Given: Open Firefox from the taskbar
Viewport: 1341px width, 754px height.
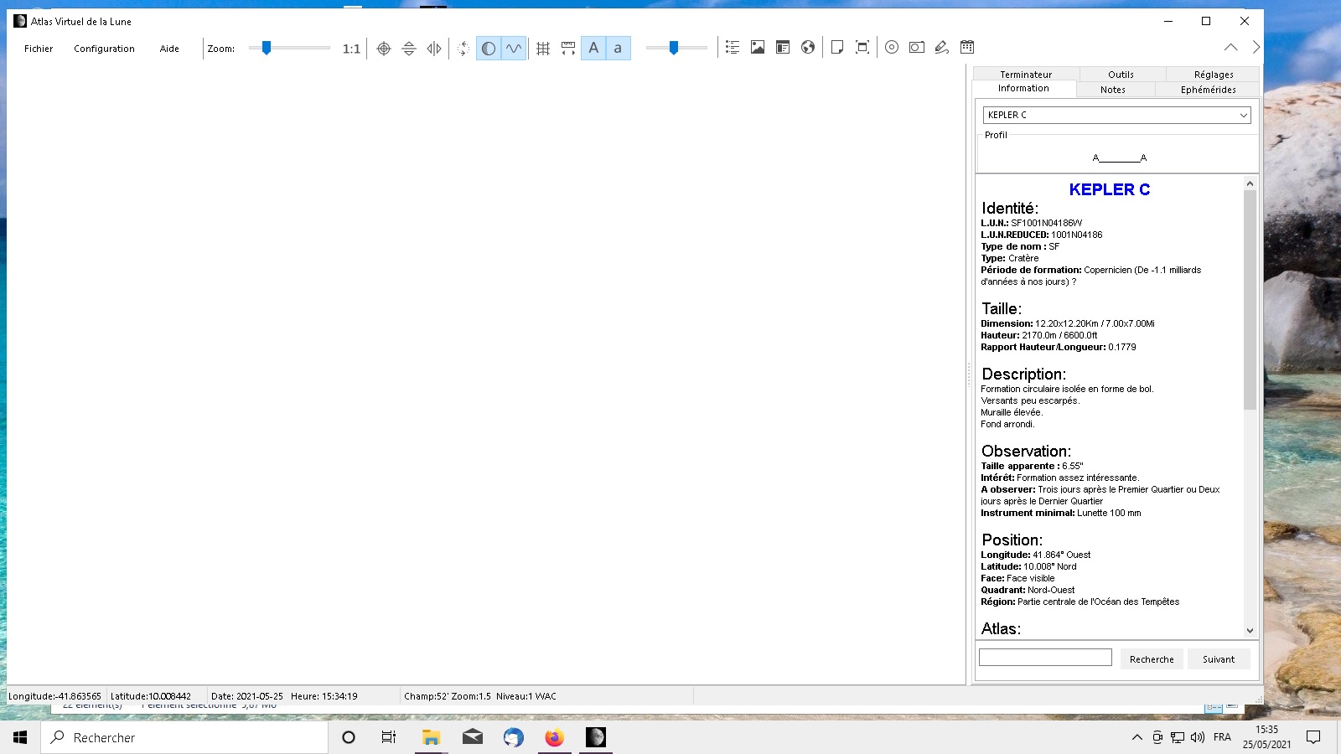Looking at the screenshot, I should [x=554, y=737].
